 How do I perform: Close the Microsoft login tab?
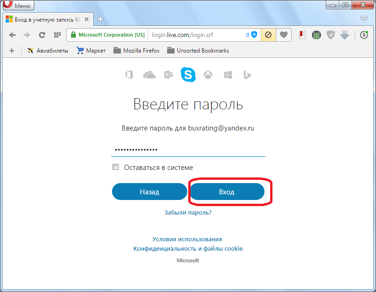point(87,19)
